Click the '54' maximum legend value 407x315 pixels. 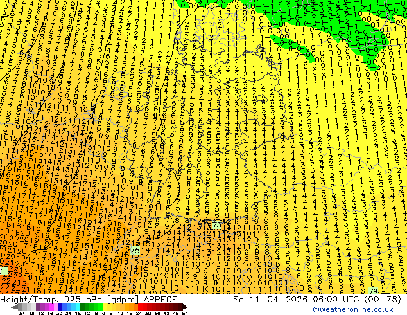coord(184,313)
